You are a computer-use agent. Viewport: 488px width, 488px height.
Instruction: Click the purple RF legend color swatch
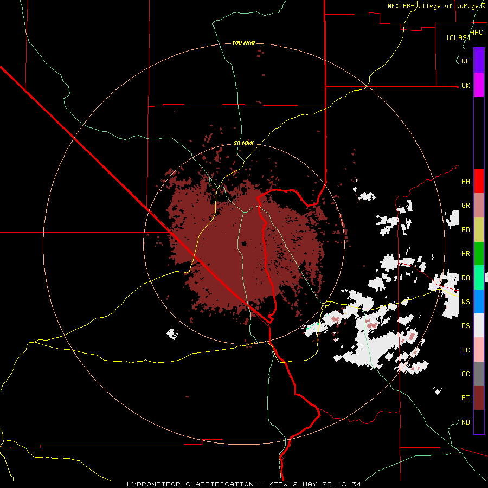click(479, 61)
